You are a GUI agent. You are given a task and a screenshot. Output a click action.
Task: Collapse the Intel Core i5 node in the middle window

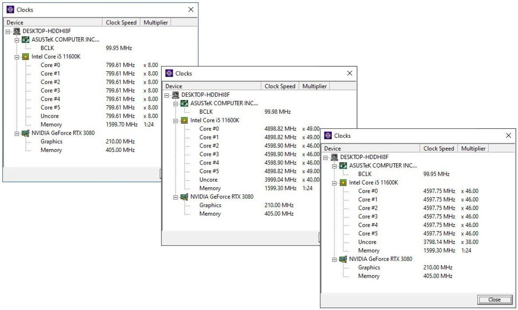tap(175, 121)
